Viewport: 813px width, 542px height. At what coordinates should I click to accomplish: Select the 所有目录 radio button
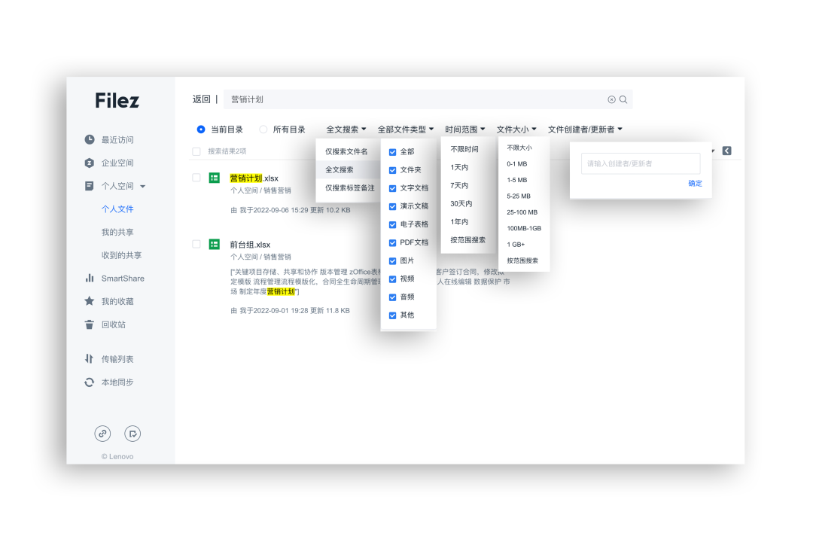tap(263, 129)
